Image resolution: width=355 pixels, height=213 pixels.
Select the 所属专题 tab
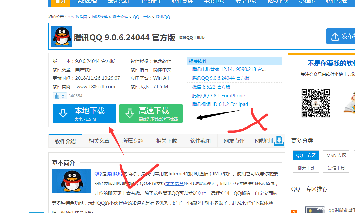click(x=133, y=141)
